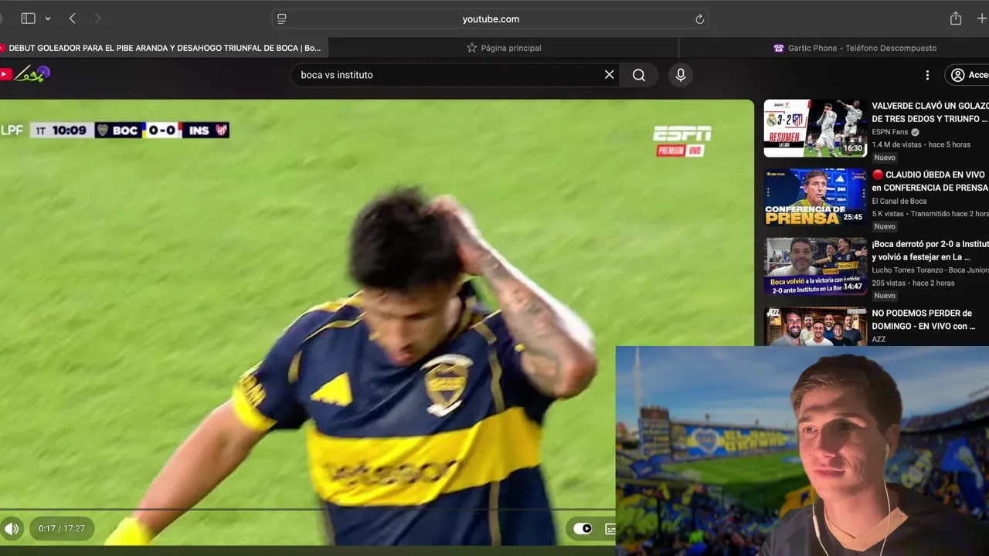
Task: Click the youtube.com address field
Action: tap(491, 19)
